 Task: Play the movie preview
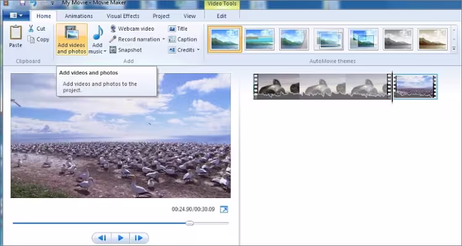pos(120,238)
